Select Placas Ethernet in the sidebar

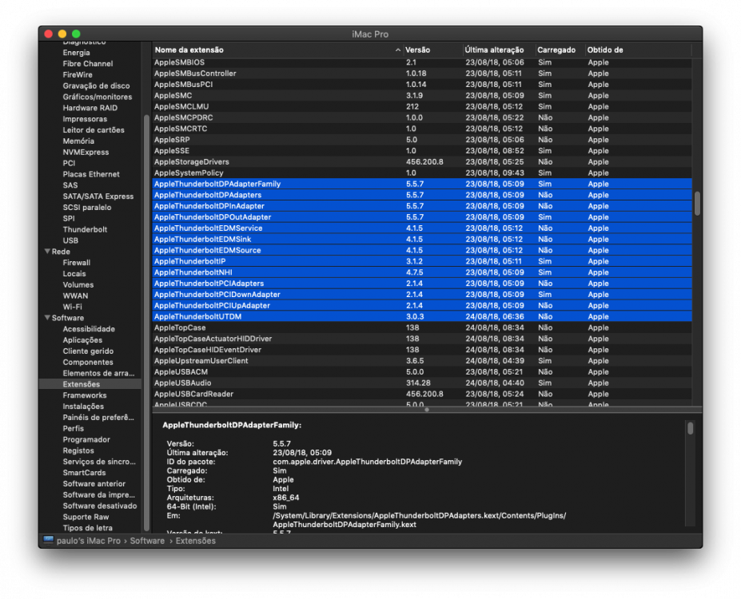(91, 174)
